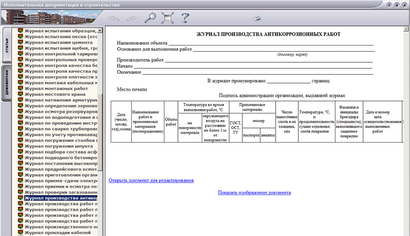Viewport: 410px width, 236px height.
Task: Select Журнал предрейсового осмотра item
Action: 61,169
